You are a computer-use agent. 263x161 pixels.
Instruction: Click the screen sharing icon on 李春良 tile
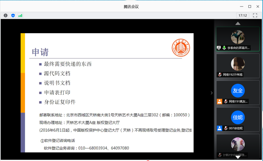pyautogui.click(x=219, y=48)
